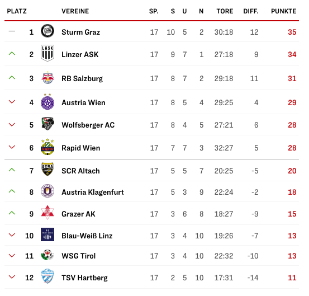Click the LASK shield logo

[x=47, y=53]
